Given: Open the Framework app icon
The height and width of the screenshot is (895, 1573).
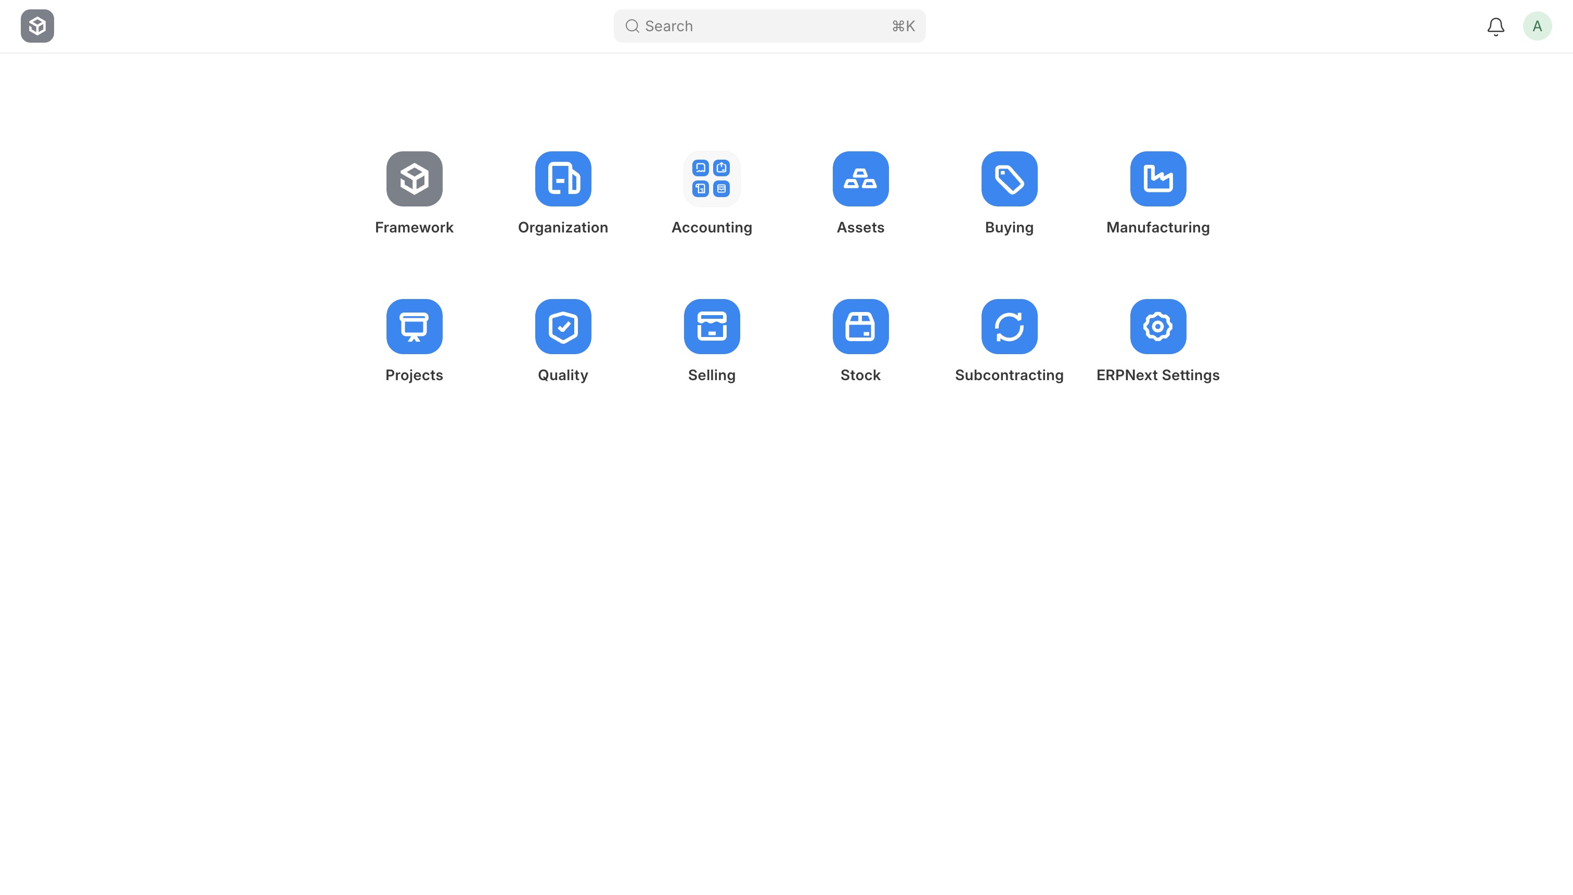Looking at the screenshot, I should 414,179.
